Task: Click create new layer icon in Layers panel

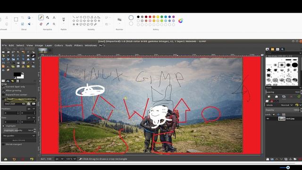Action: 268,159
